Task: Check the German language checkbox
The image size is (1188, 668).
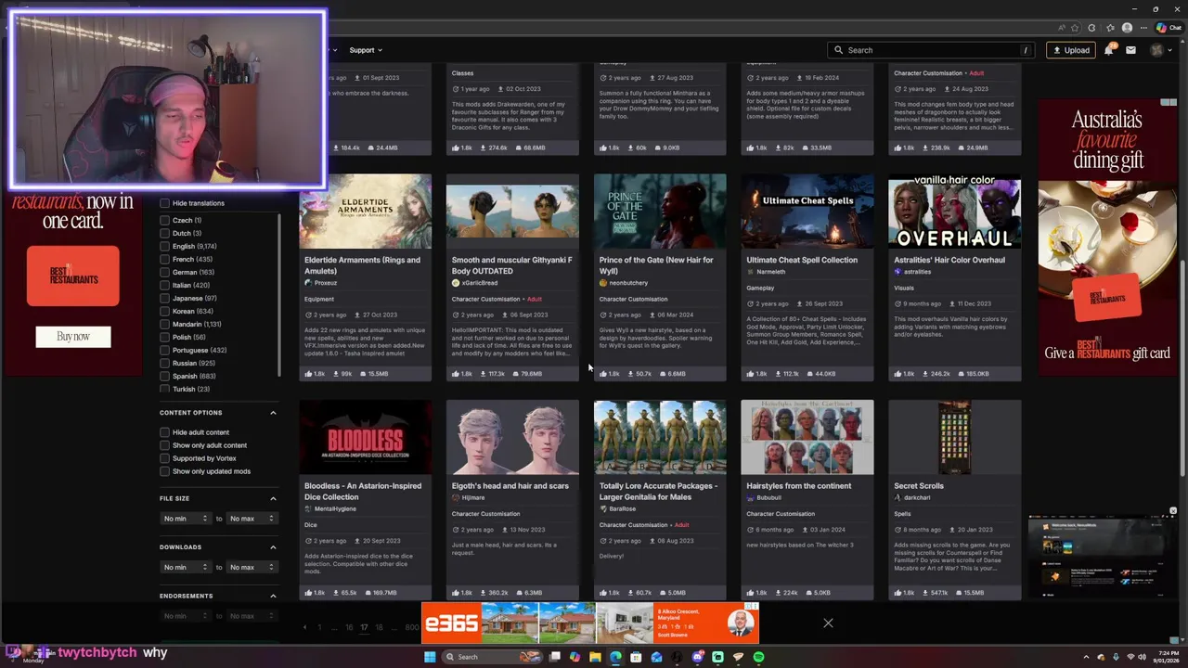Action: click(164, 272)
